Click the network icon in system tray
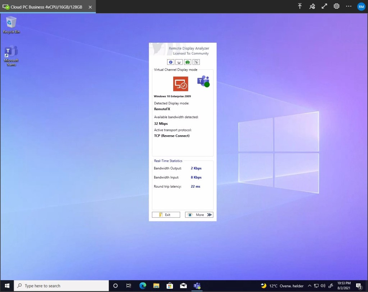Image resolution: width=368 pixels, height=292 pixels. (316, 286)
